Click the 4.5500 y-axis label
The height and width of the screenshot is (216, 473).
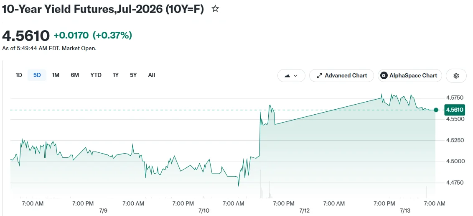pyautogui.click(x=455, y=119)
